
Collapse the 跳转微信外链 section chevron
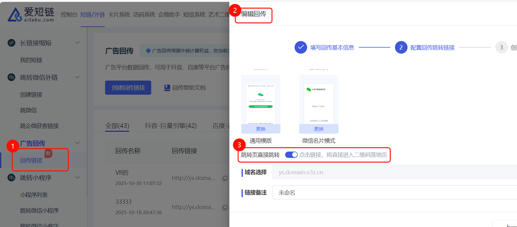click(x=78, y=78)
